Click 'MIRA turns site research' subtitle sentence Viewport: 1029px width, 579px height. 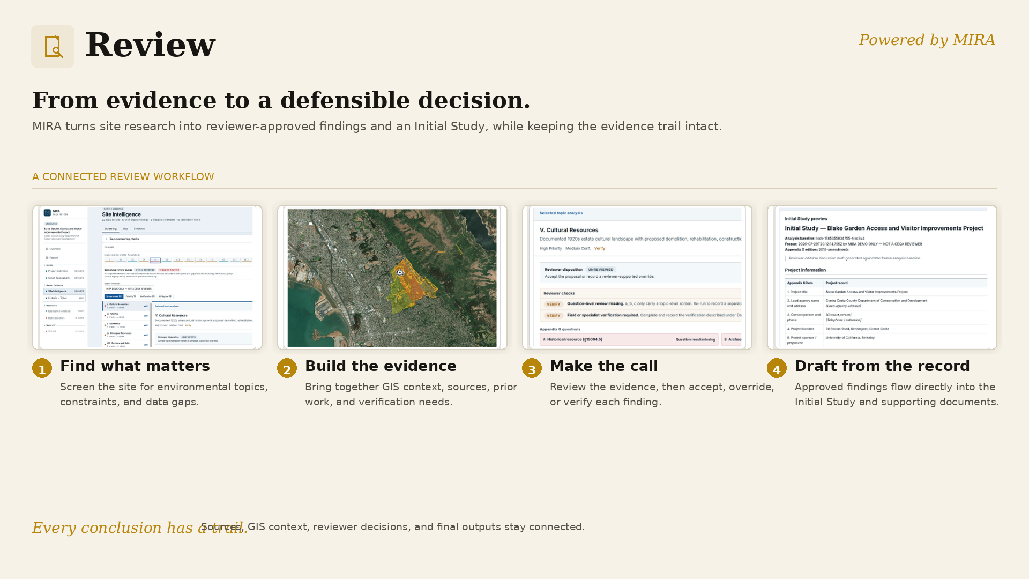(x=377, y=127)
